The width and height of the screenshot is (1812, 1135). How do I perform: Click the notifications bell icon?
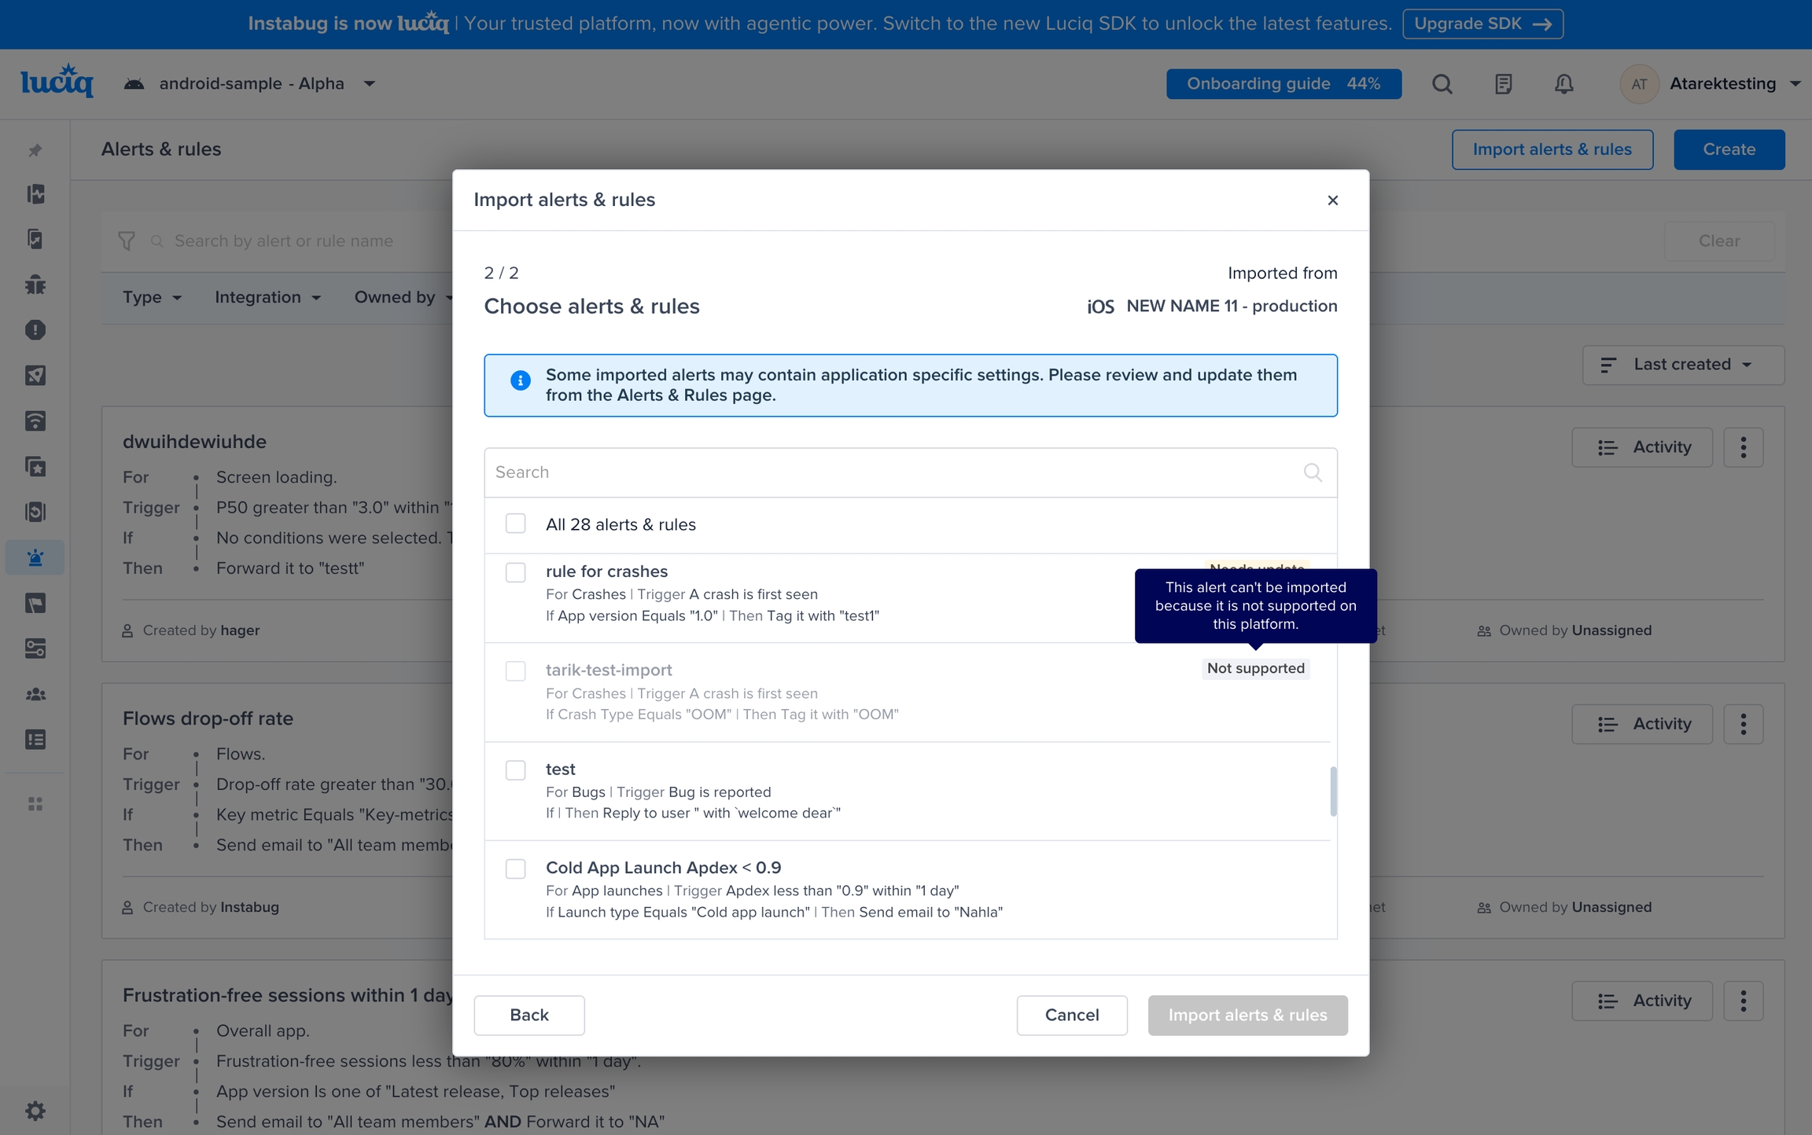tap(1563, 84)
